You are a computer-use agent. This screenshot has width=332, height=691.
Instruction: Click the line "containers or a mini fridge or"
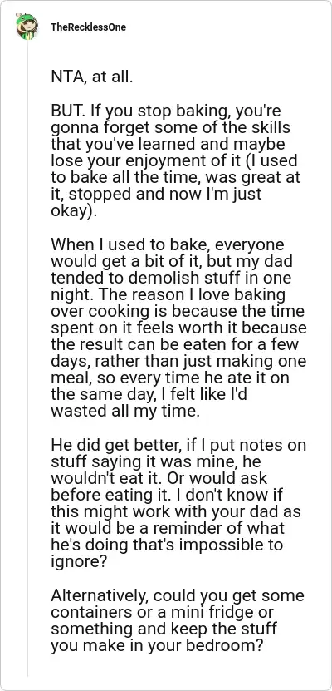(162, 613)
